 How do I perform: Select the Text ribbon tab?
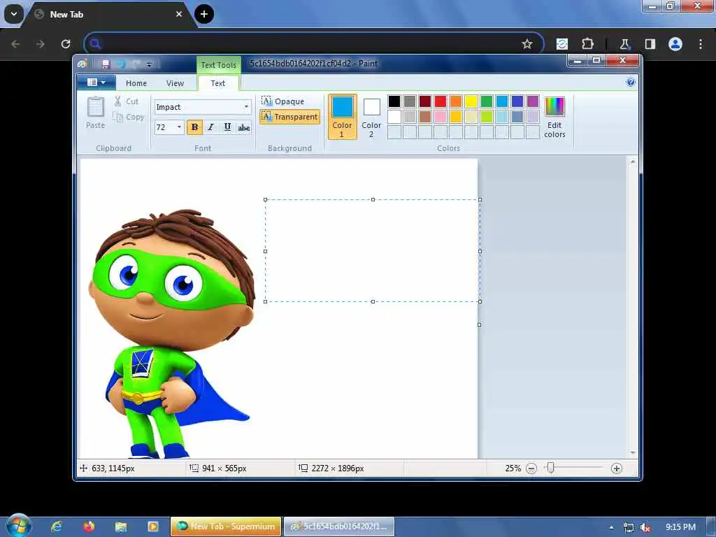(x=218, y=83)
